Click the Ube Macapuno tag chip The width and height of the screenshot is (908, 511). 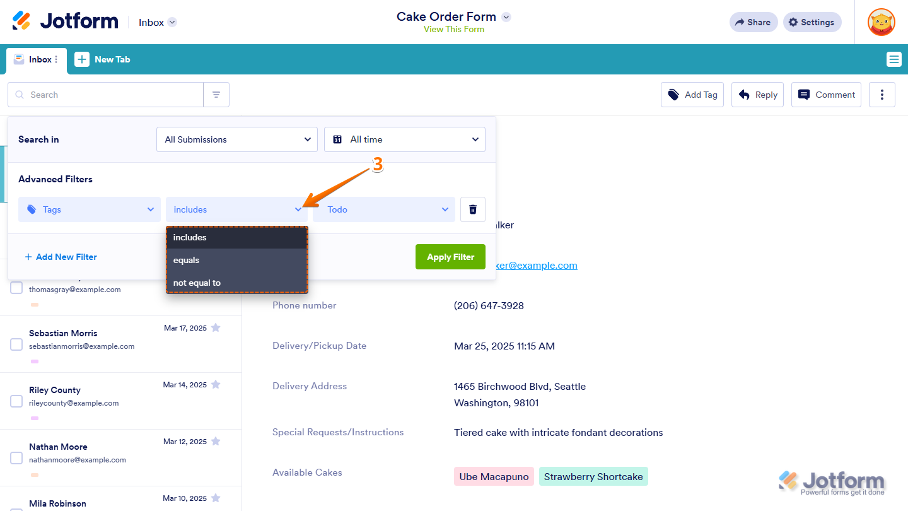(x=494, y=476)
